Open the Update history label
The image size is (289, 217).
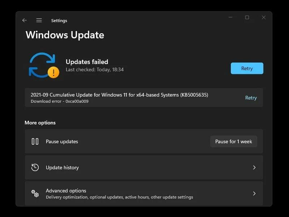click(62, 167)
